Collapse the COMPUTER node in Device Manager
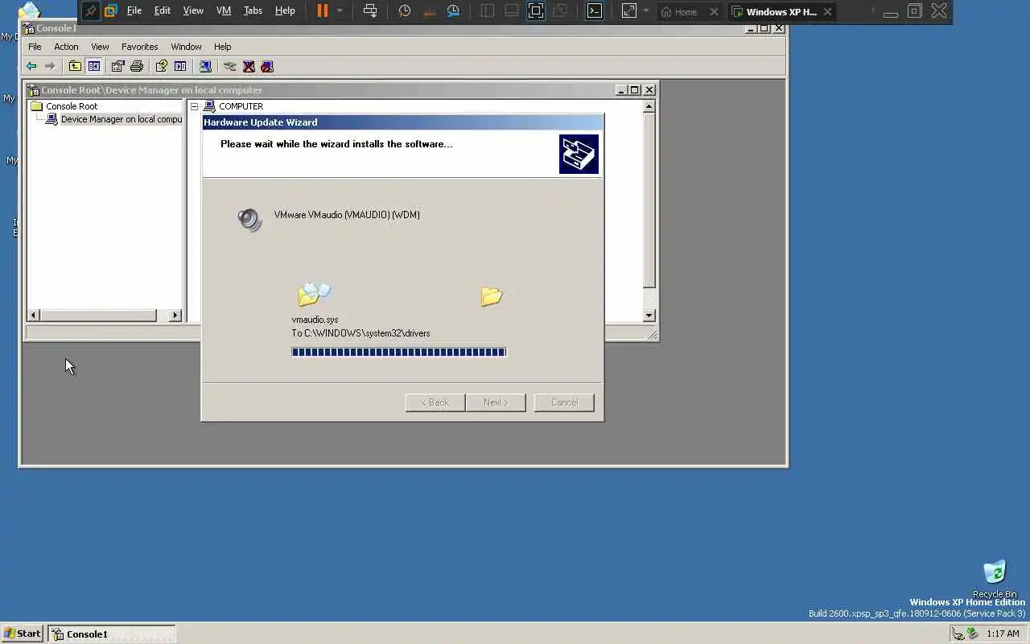Image resolution: width=1030 pixels, height=644 pixels. 194,106
